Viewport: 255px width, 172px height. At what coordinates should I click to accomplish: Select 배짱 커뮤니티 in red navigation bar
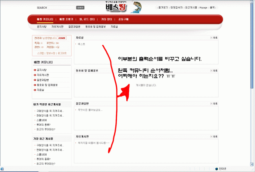[x=45, y=19]
